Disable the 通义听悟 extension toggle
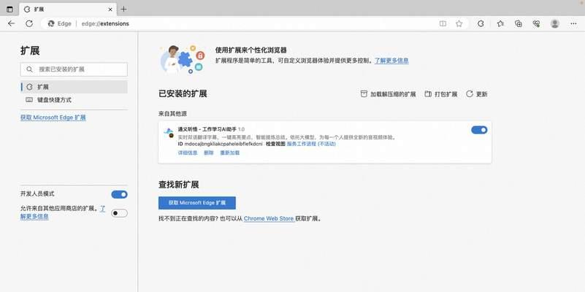Viewport: 585px width, 292px height. pos(479,130)
